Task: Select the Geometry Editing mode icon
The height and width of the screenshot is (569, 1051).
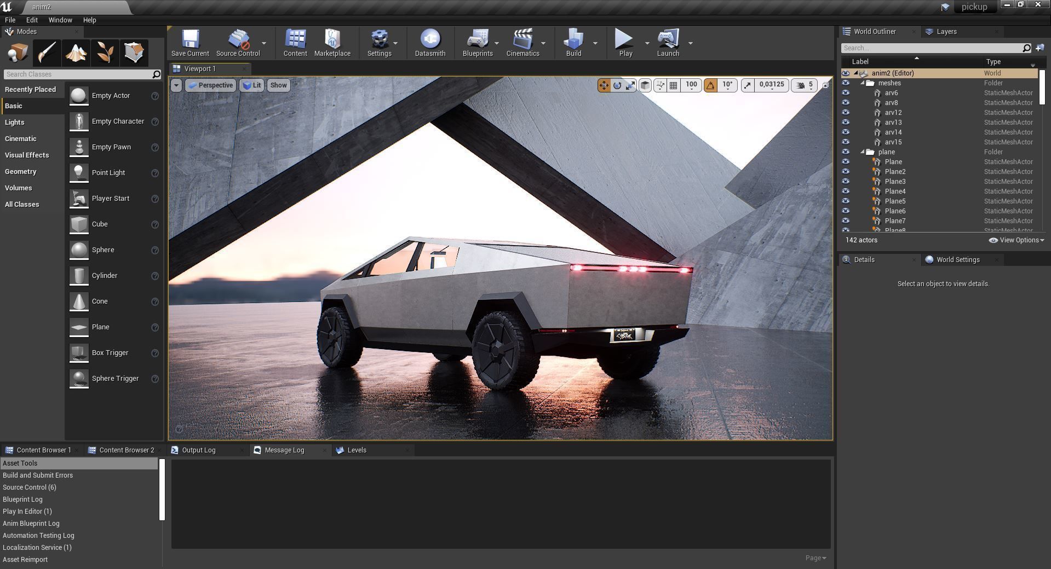Action: click(x=134, y=53)
